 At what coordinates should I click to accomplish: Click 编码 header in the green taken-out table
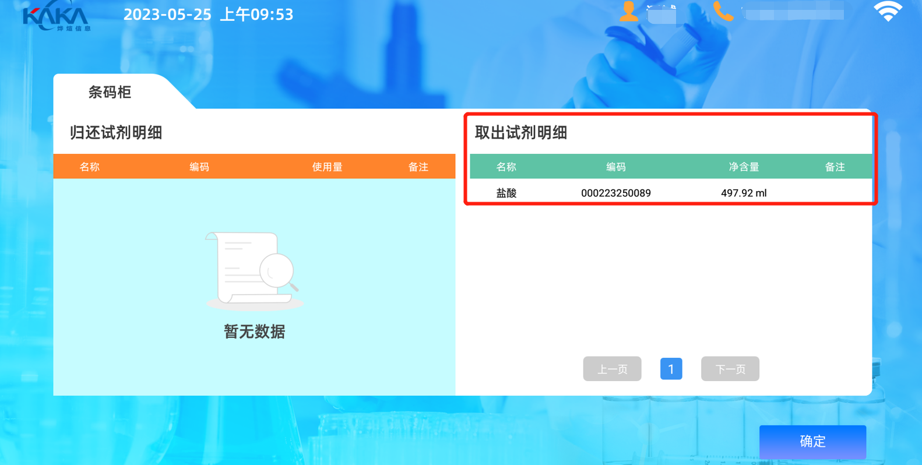point(615,167)
